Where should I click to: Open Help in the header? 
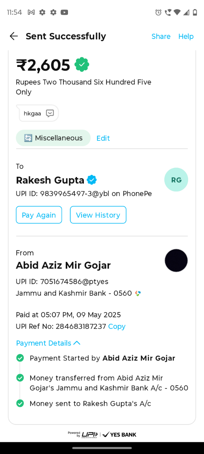coord(186,36)
